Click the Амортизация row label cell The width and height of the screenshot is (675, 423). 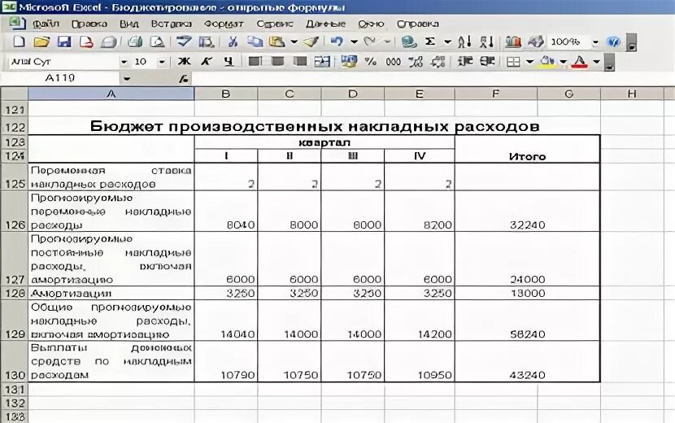point(111,293)
